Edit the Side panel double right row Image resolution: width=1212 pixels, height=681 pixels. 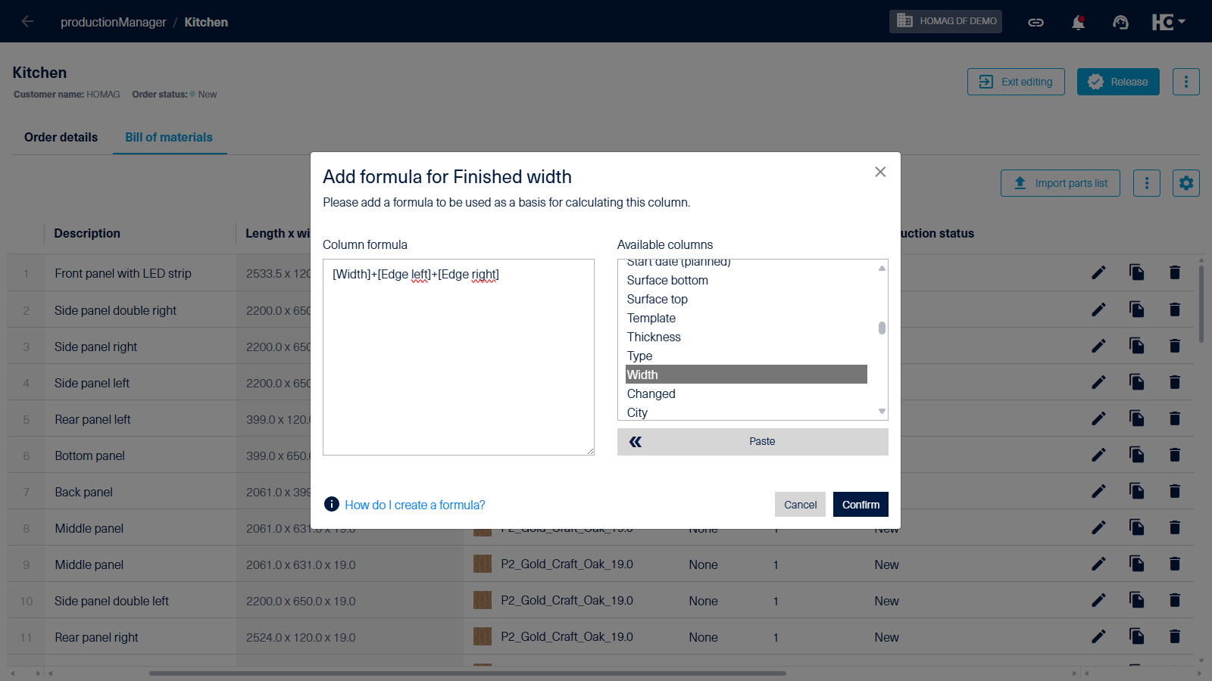pyautogui.click(x=1098, y=309)
